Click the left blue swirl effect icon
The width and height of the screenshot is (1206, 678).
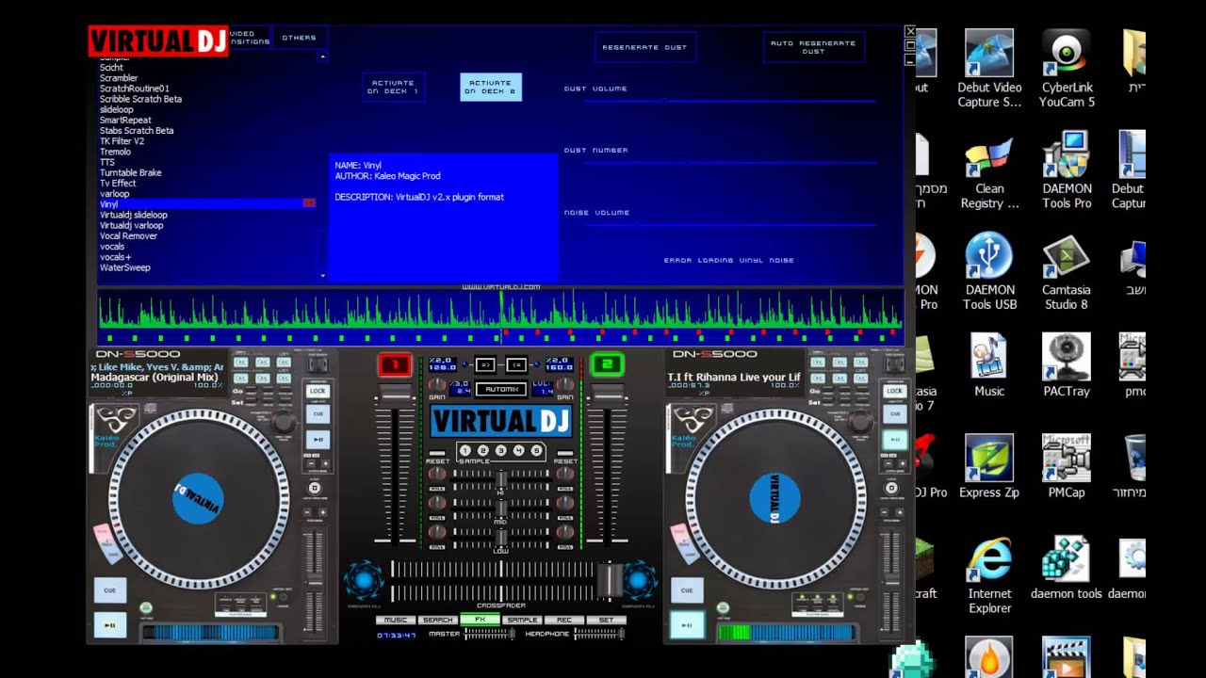pyautogui.click(x=365, y=580)
